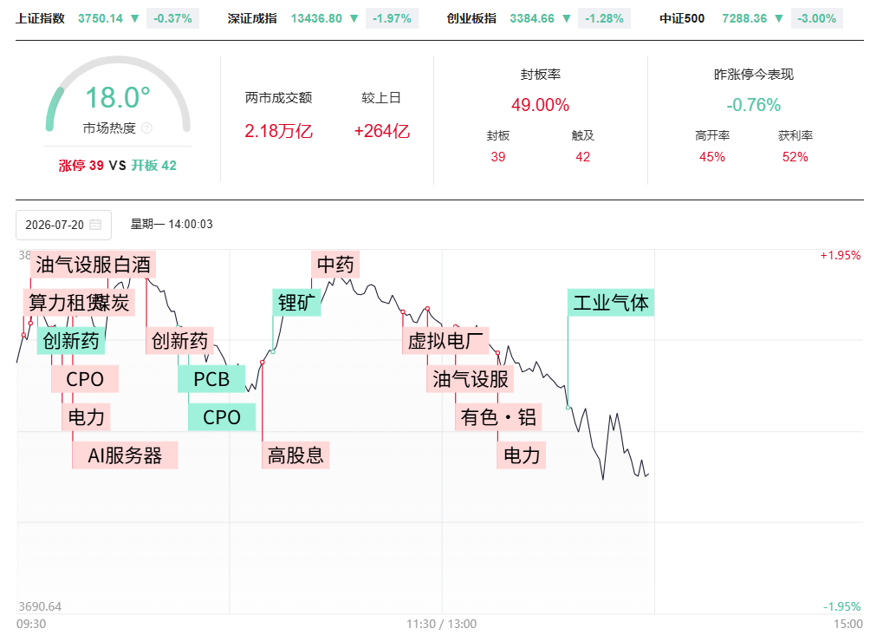Click the 有色·铝 sector tag

point(498,417)
